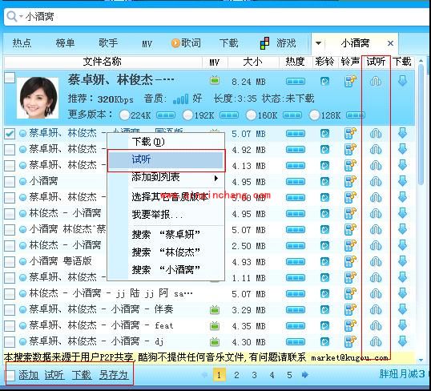Click download arrow of the 4.92 MB row
This screenshot has width=431, height=391.
click(x=402, y=149)
